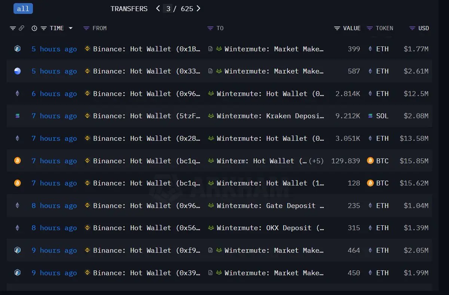Click contract document icon in 464 ETH row
Screen dimensions: 449x295
pos(210,250)
